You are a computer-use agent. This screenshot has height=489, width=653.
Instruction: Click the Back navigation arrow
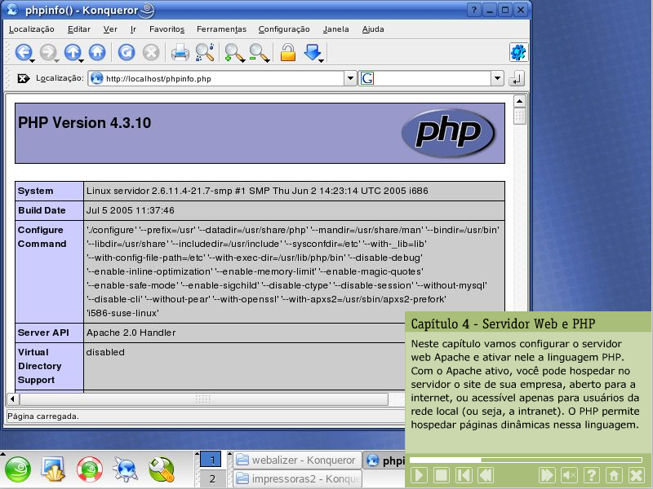(x=23, y=52)
